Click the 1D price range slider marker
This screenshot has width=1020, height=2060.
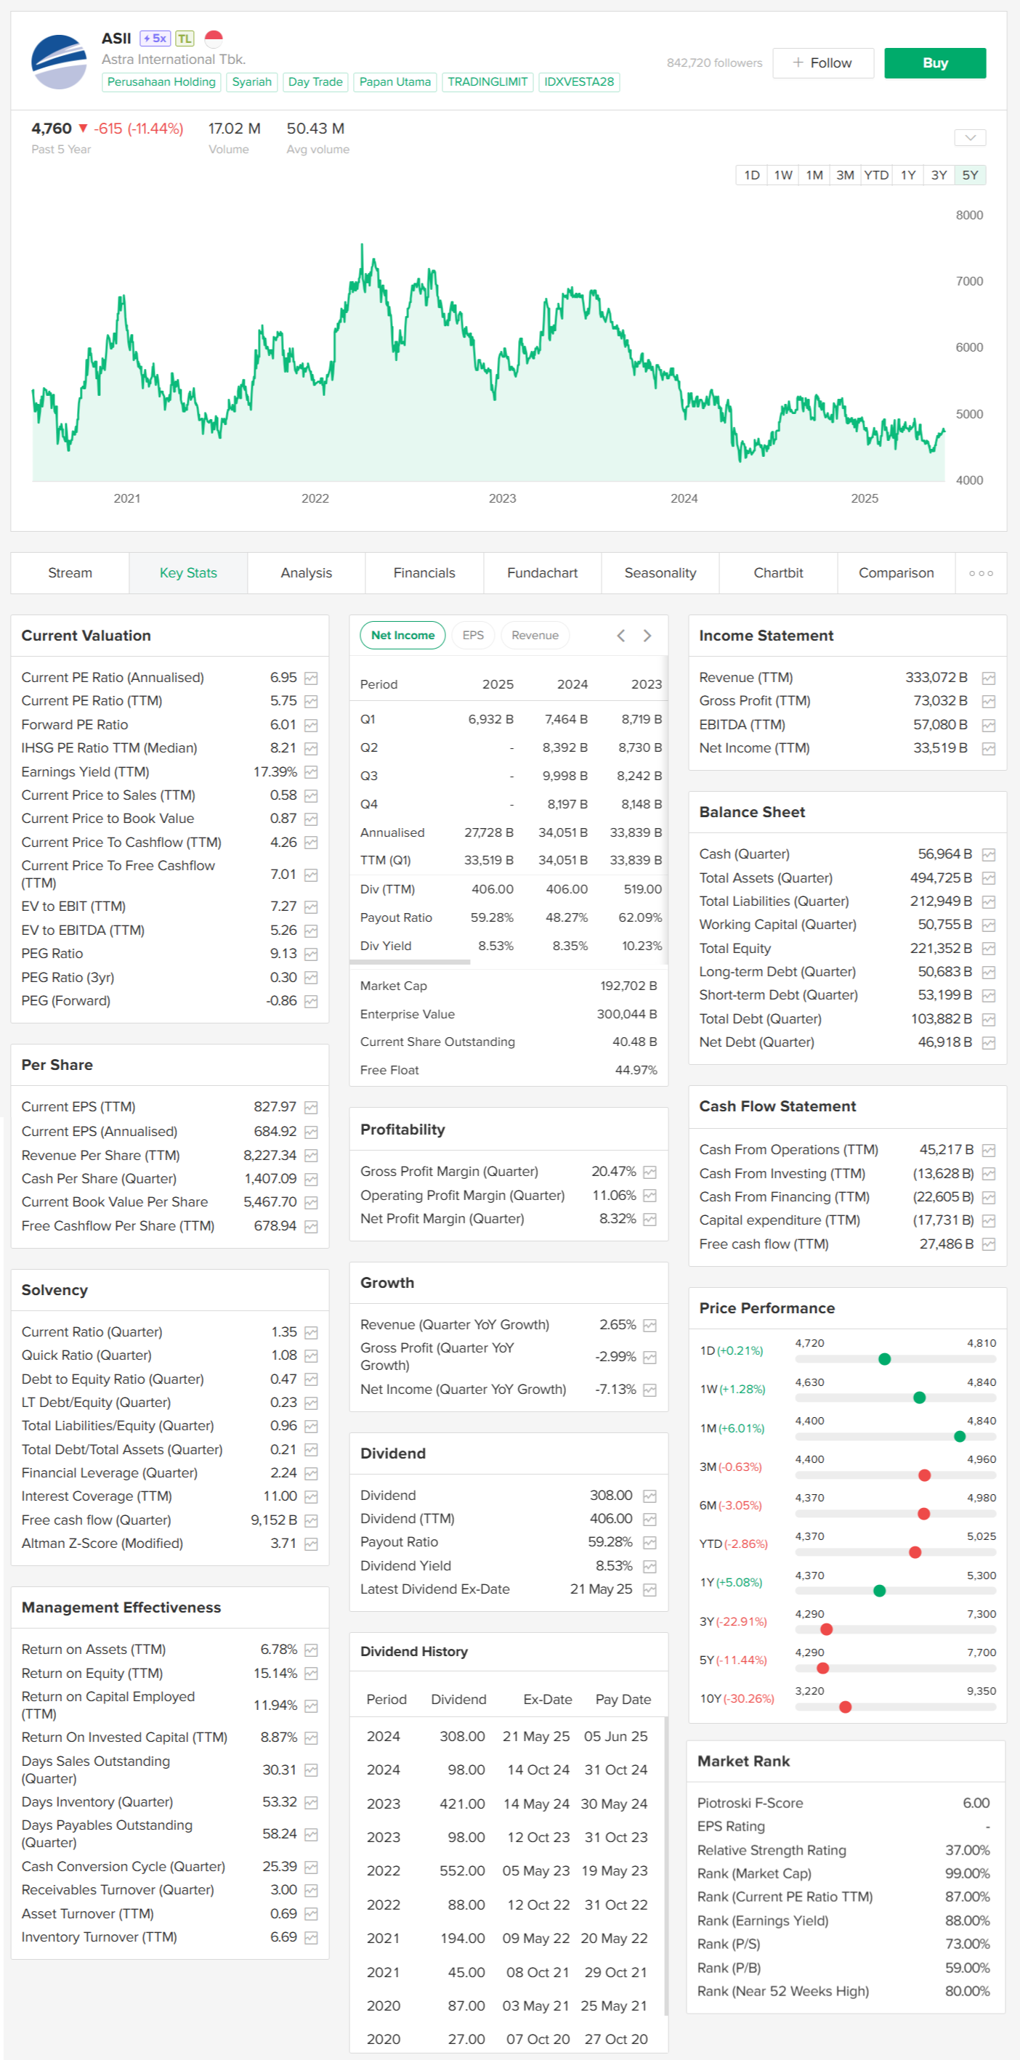[x=884, y=1360]
